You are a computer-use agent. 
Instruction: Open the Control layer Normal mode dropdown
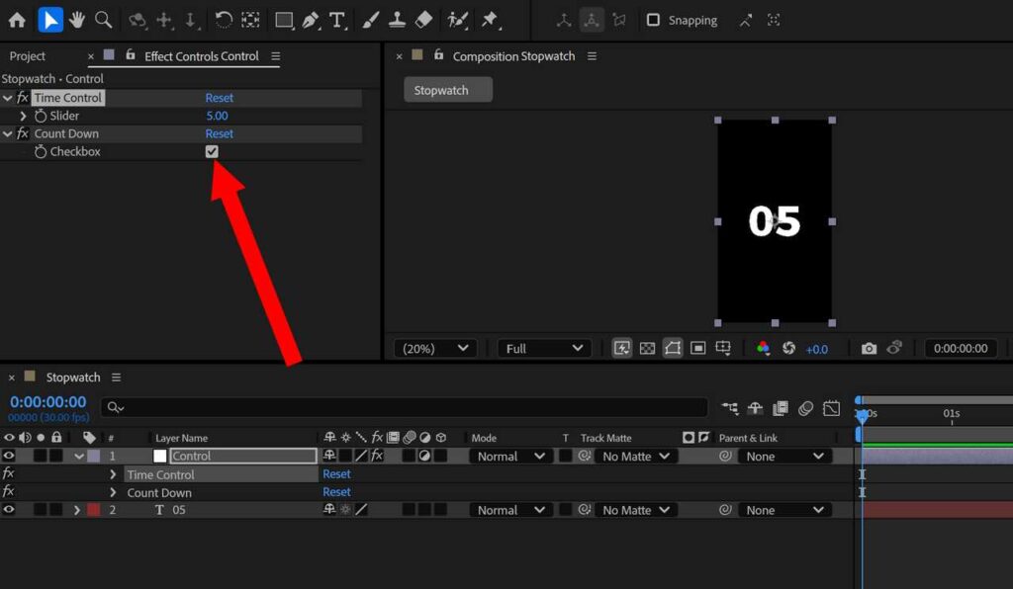pyautogui.click(x=510, y=457)
